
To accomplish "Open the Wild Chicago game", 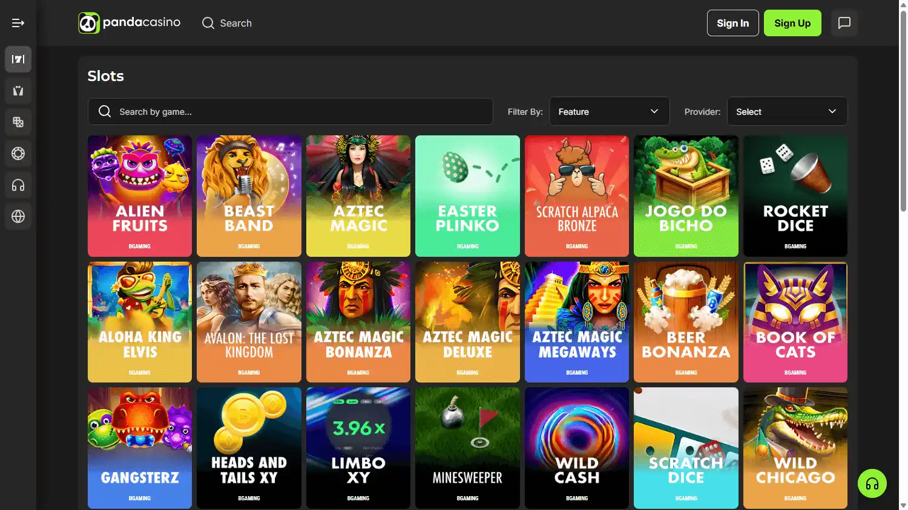I will tap(795, 448).
